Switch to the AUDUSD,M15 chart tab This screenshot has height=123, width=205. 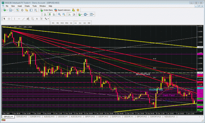point(49,116)
